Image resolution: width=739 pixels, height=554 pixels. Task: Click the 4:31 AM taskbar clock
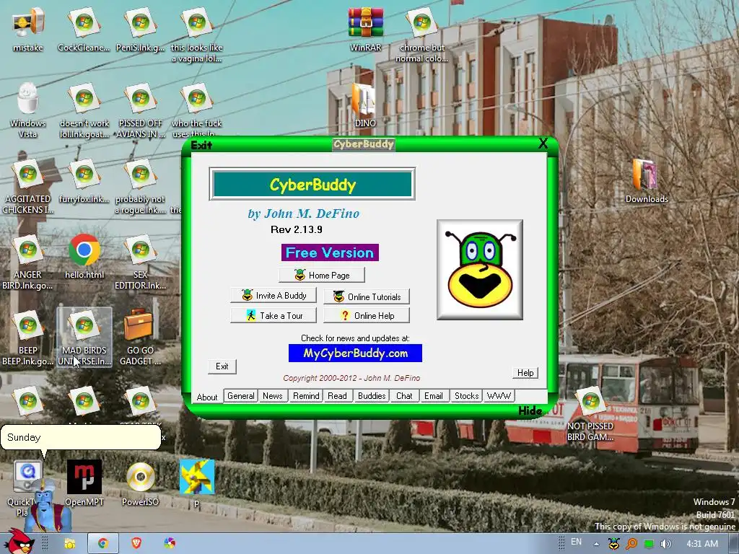[702, 544]
